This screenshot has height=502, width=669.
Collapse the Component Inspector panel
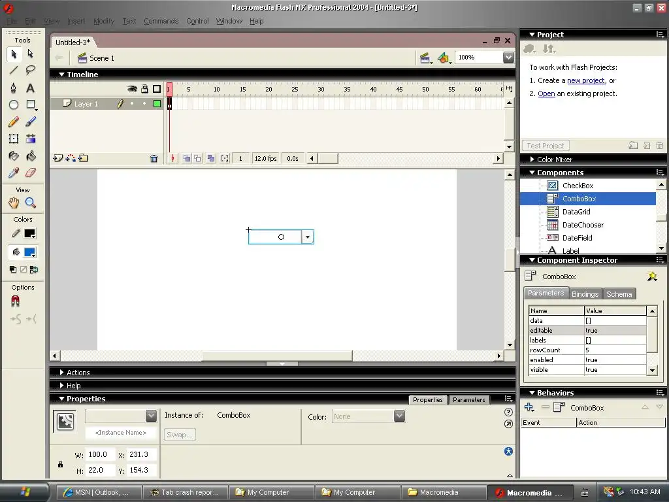(532, 260)
